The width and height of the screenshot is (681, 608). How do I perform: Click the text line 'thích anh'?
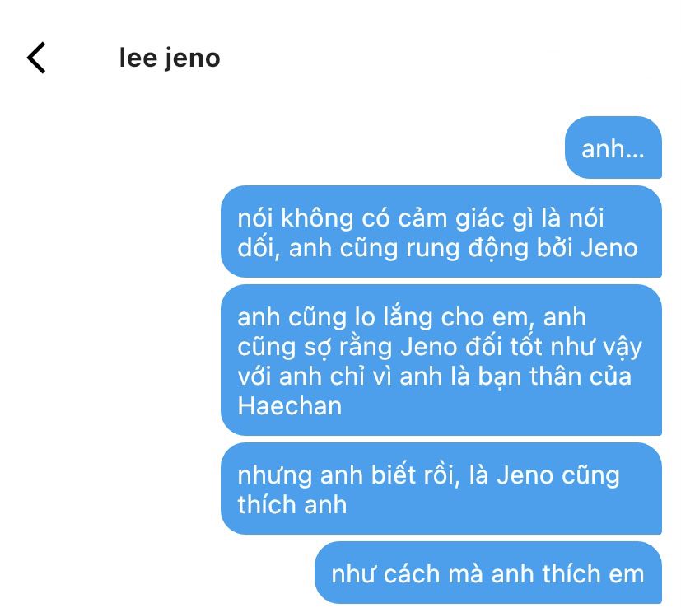[x=292, y=505]
